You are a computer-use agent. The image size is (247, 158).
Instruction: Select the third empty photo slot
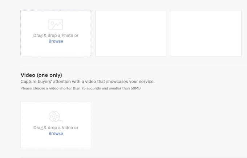click(206, 33)
